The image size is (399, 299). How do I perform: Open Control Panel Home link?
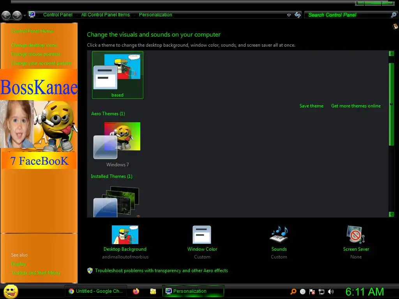point(32,31)
